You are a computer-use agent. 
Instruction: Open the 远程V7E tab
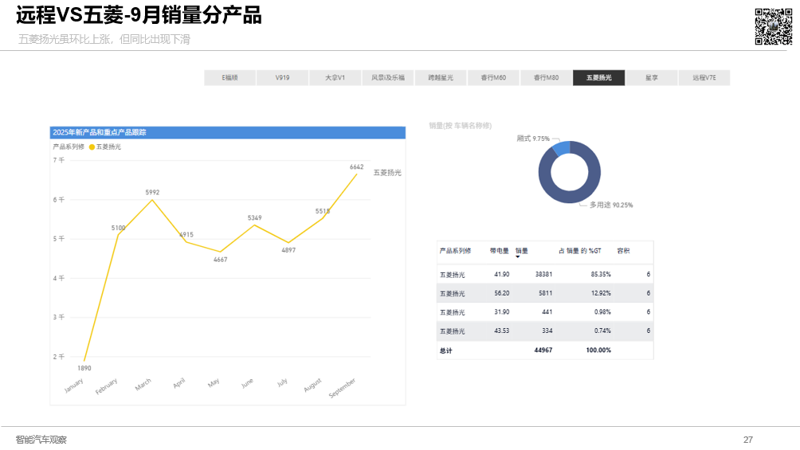[x=704, y=77]
